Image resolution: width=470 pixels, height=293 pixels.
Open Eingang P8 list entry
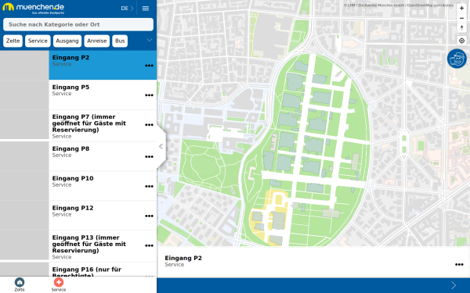pos(78,156)
